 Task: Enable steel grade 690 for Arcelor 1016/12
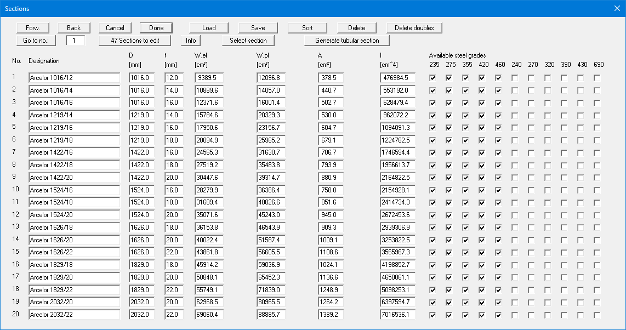(597, 78)
